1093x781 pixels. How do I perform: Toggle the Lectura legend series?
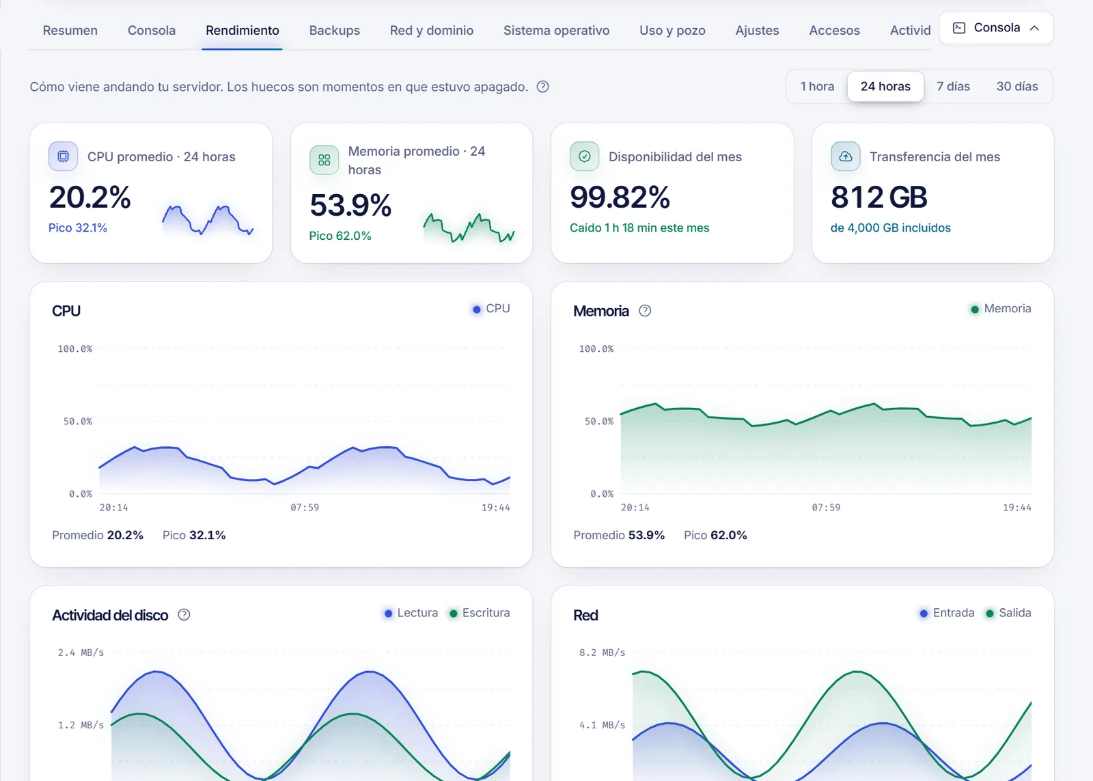click(411, 613)
